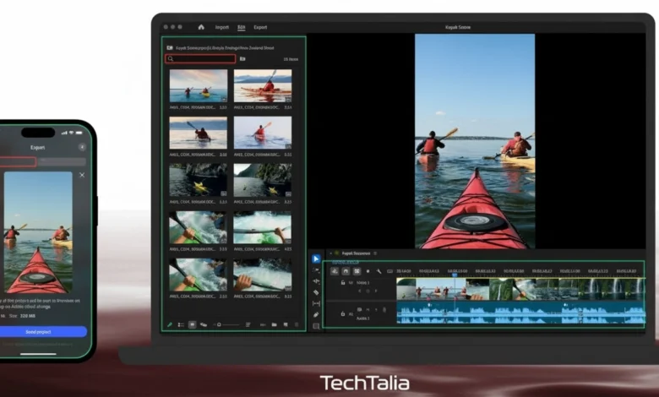Close the preview on the phone screen
The width and height of the screenshot is (659, 397).
coord(82,175)
